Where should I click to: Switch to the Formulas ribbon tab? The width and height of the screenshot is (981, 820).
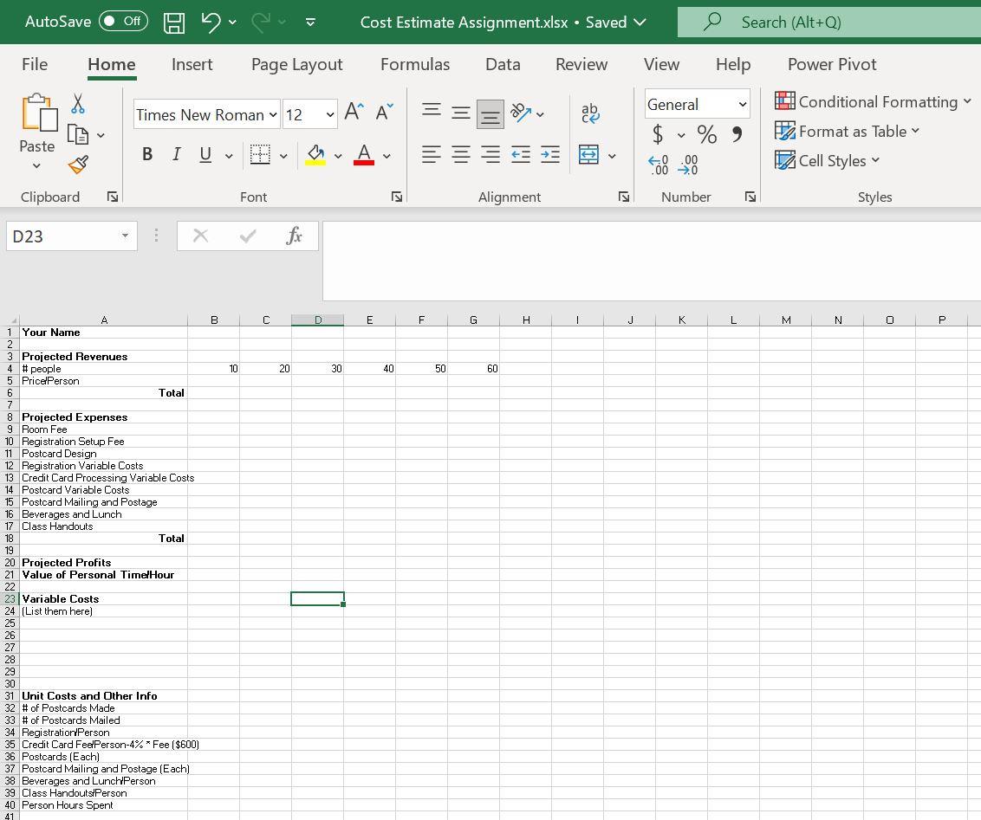point(415,64)
